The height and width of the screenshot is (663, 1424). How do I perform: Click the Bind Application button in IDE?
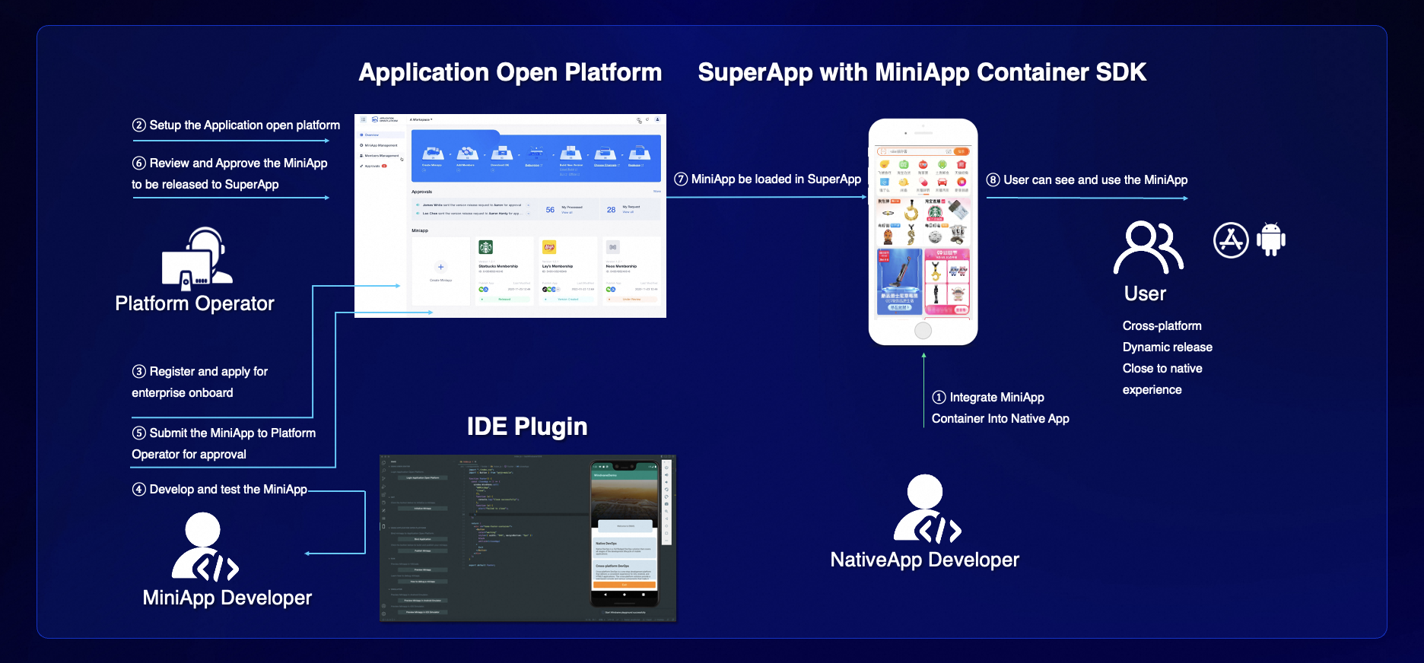point(423,539)
